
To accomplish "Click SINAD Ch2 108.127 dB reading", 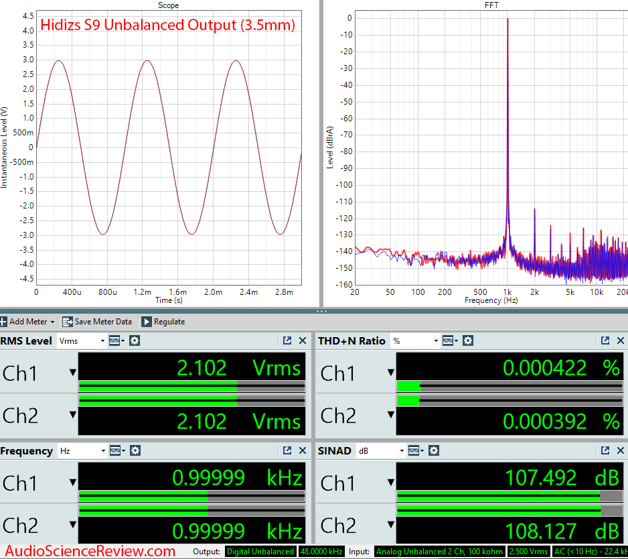I will (562, 532).
